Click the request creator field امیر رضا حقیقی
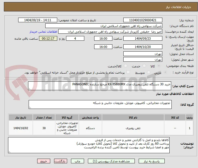198x168 pixels. [110, 32]
